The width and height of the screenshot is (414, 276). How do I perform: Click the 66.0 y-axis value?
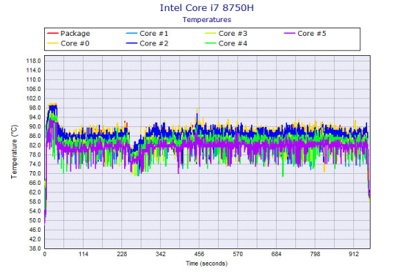point(35,183)
